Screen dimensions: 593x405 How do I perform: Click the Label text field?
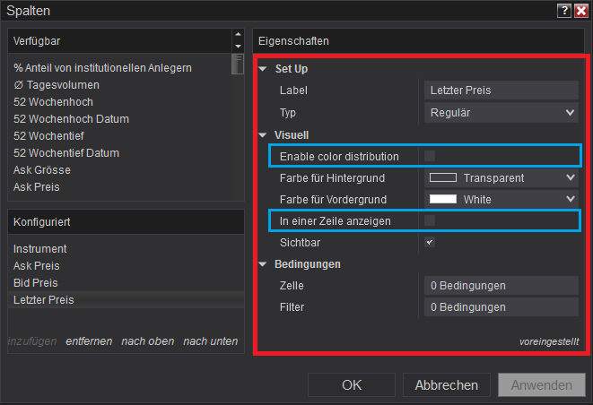501,90
